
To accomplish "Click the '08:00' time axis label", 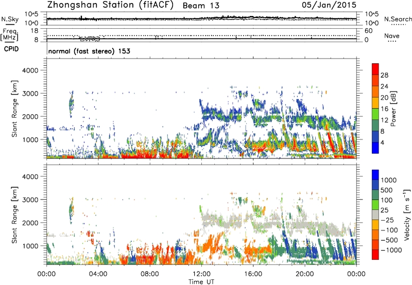I will coord(150,274).
